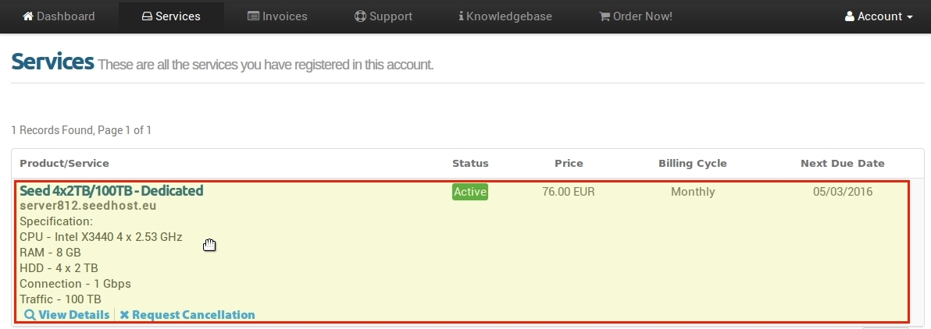This screenshot has width=931, height=329.
Task: Select the Request Cancellation link
Action: 187,315
